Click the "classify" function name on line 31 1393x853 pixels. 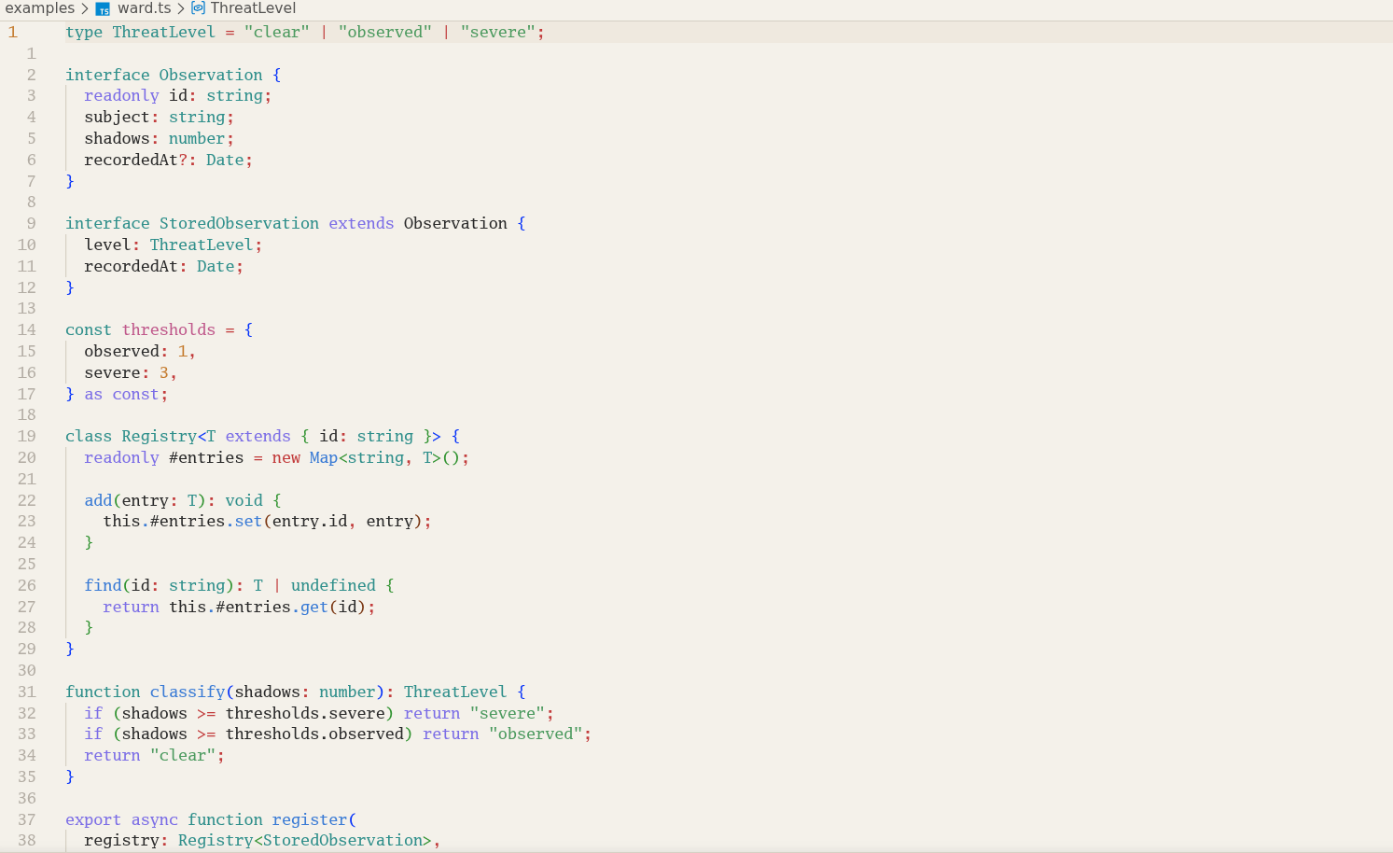coord(188,692)
